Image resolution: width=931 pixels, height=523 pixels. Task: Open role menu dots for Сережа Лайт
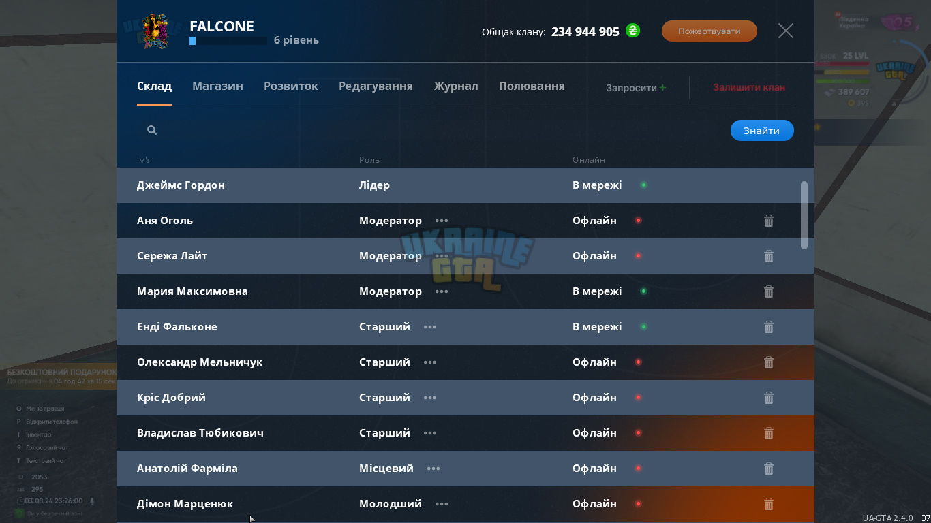pyautogui.click(x=442, y=256)
